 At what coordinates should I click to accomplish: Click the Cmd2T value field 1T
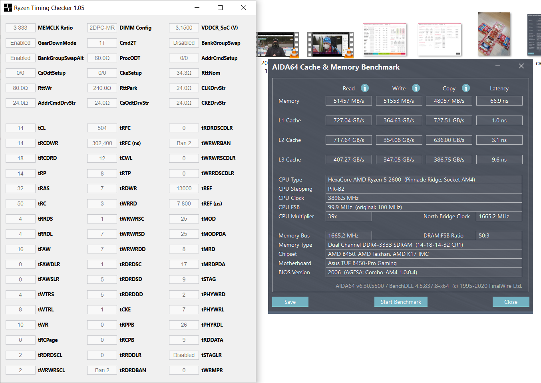pos(102,43)
